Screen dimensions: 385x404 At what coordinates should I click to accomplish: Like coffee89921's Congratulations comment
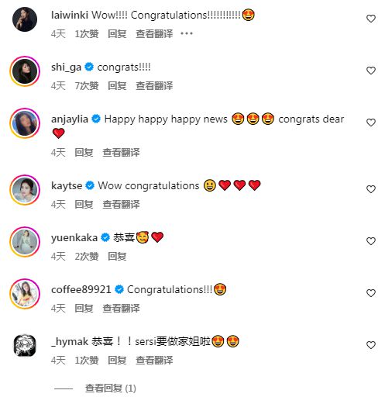(x=371, y=293)
